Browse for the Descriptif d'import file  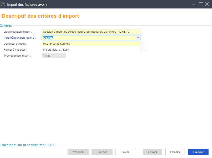144,43
